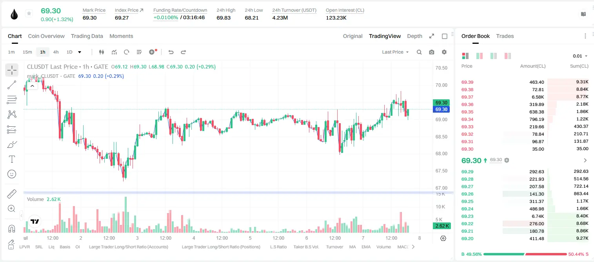Click the 69.39 ask price row
594x262 pixels.
tap(525, 82)
